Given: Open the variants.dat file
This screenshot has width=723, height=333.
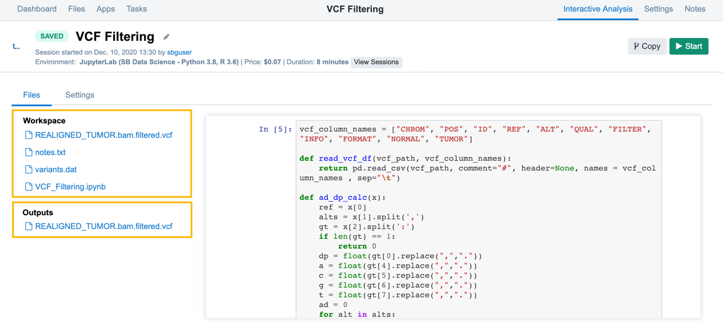Looking at the screenshot, I should 56,169.
